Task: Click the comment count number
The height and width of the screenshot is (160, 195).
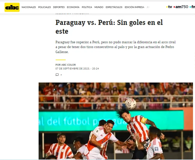Action: pos(61,75)
